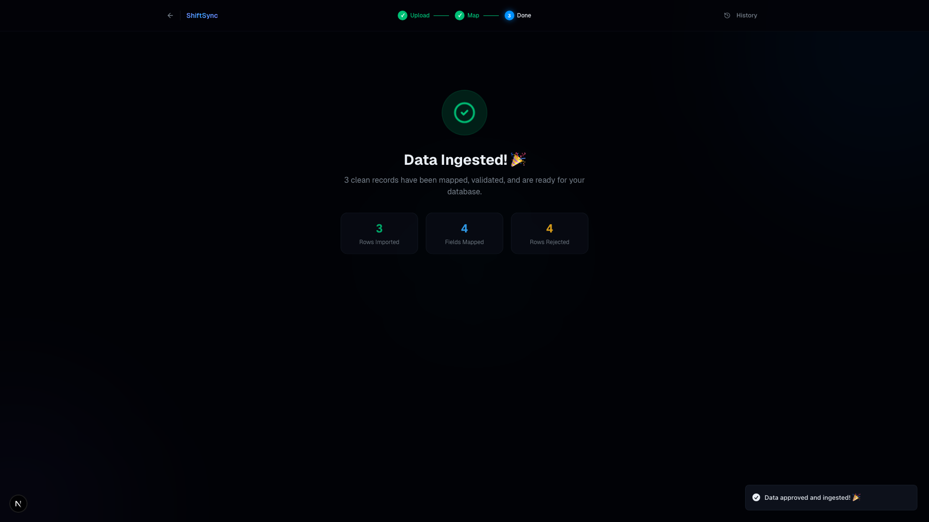Open the ShiftSync home link

pyautogui.click(x=202, y=15)
